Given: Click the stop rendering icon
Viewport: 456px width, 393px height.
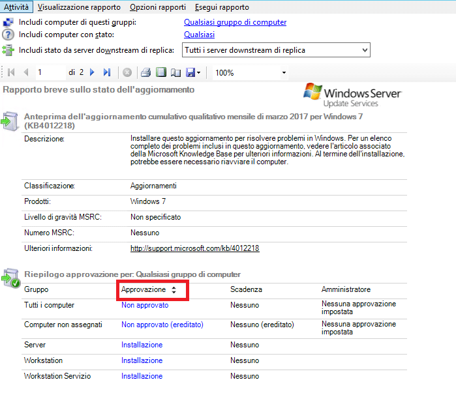Looking at the screenshot, I should click(127, 72).
